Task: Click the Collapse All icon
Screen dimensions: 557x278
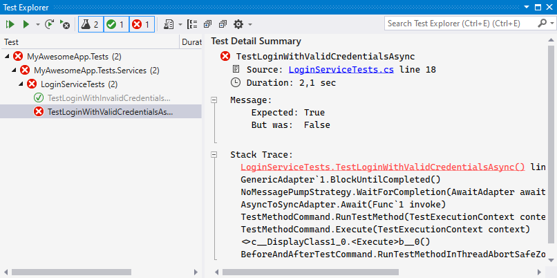Action: [x=222, y=24]
